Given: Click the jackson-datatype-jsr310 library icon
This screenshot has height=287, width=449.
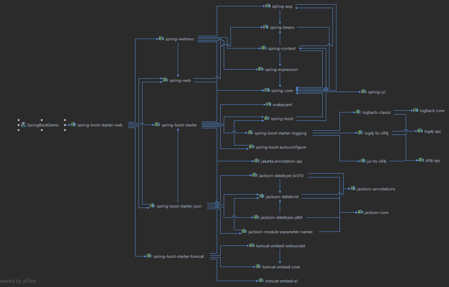Looking at the screenshot, I should [255, 175].
